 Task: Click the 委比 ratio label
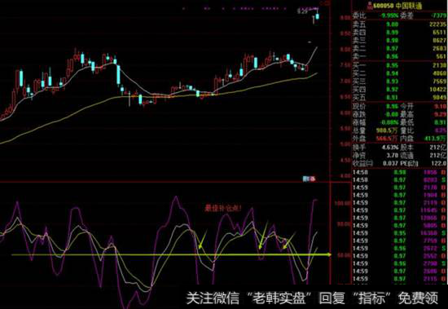(x=359, y=15)
